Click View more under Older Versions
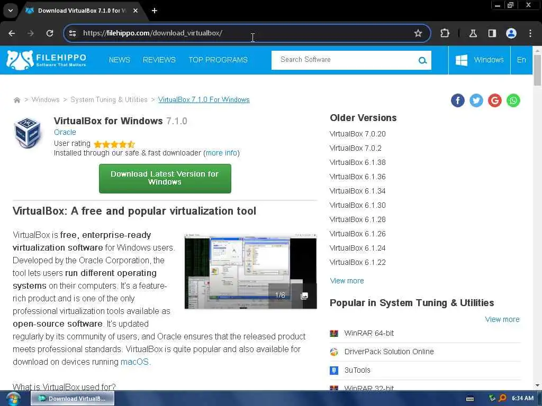Image resolution: width=542 pixels, height=406 pixels. coord(347,281)
